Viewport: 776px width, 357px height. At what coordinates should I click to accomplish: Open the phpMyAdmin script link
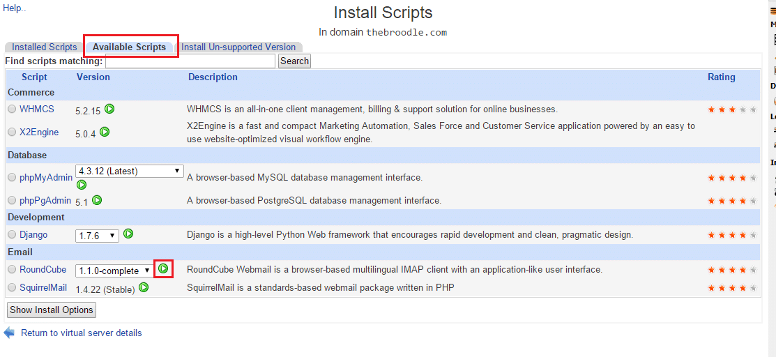click(46, 177)
